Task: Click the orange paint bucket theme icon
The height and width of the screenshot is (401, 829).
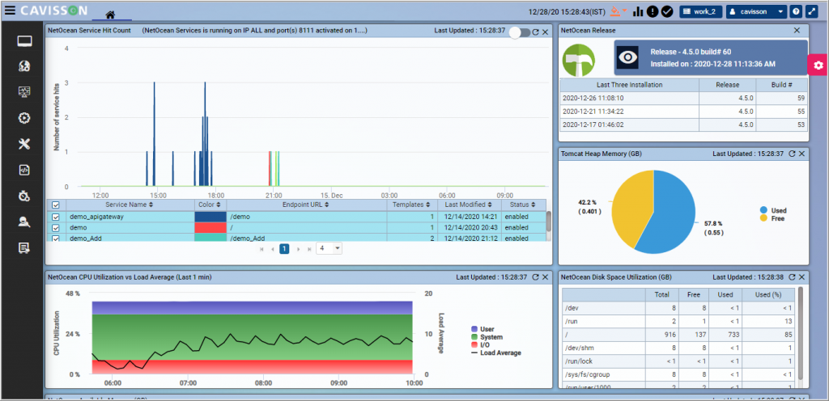Action: pos(615,11)
